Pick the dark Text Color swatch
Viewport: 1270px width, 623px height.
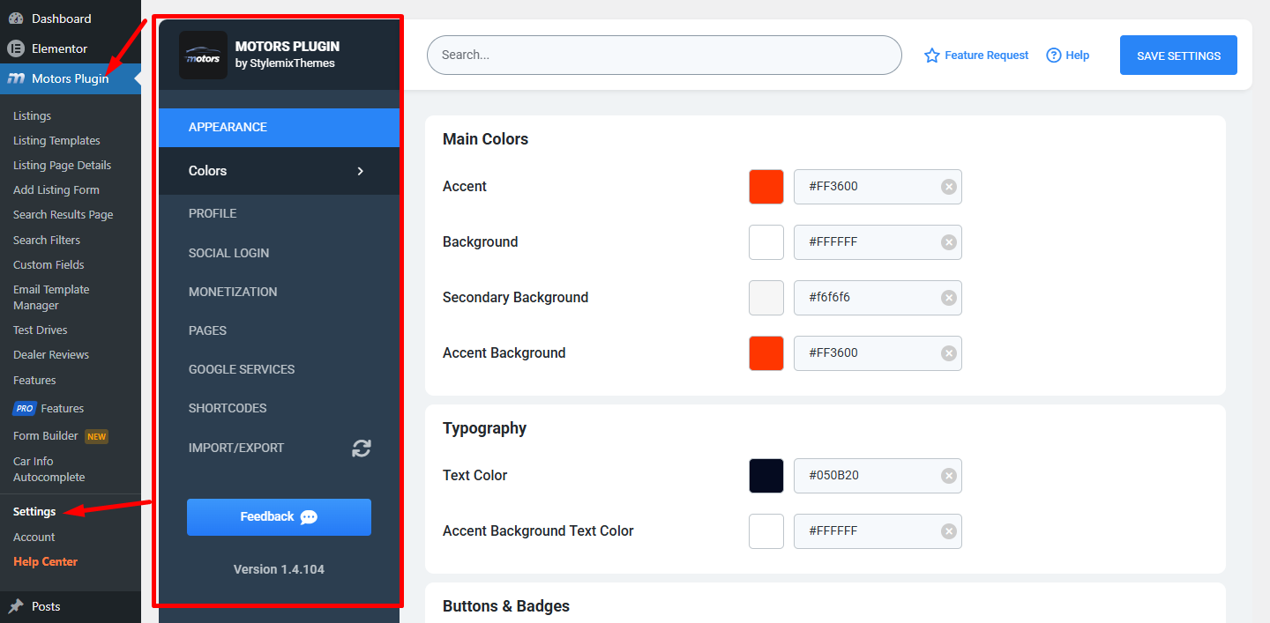(766, 476)
